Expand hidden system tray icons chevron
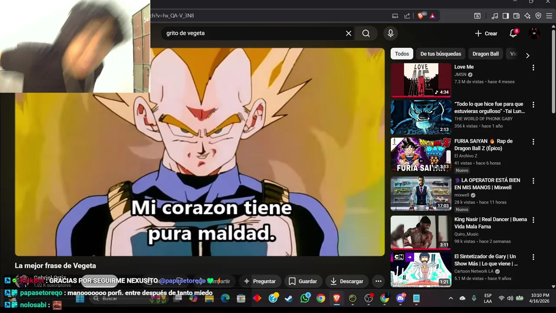556x313 pixels. (x=450, y=298)
